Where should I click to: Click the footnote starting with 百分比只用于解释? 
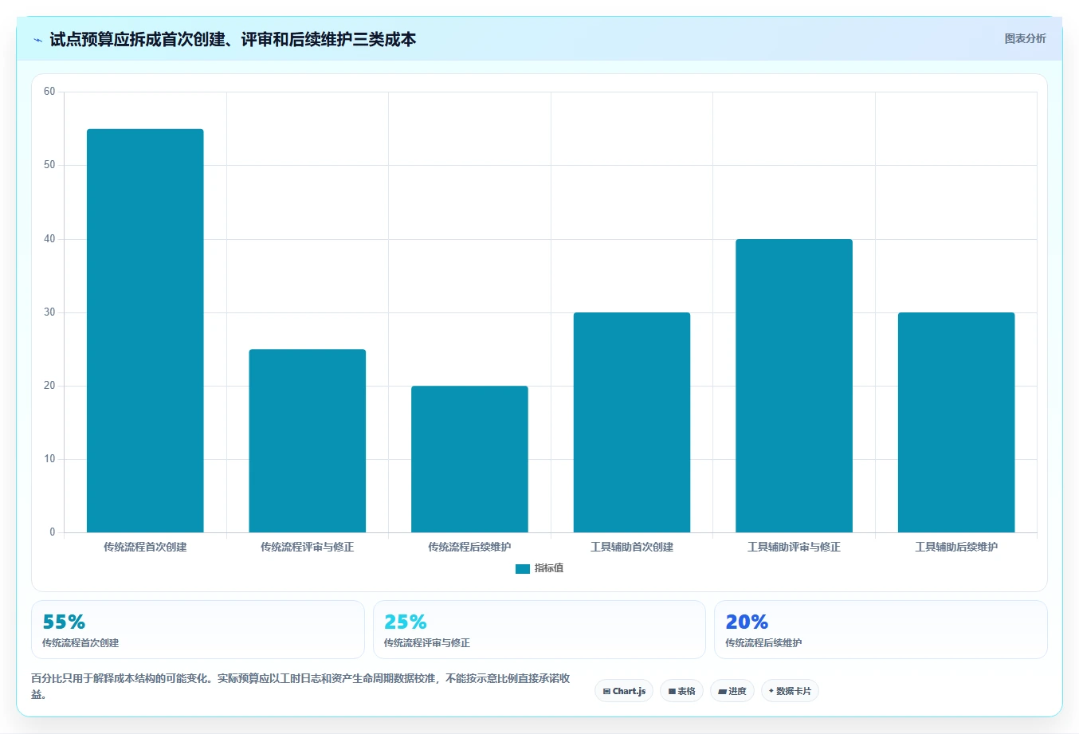pos(301,686)
